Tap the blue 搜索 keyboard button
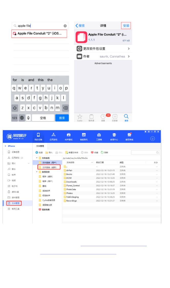The width and height of the screenshot is (170, 288). 62,118
